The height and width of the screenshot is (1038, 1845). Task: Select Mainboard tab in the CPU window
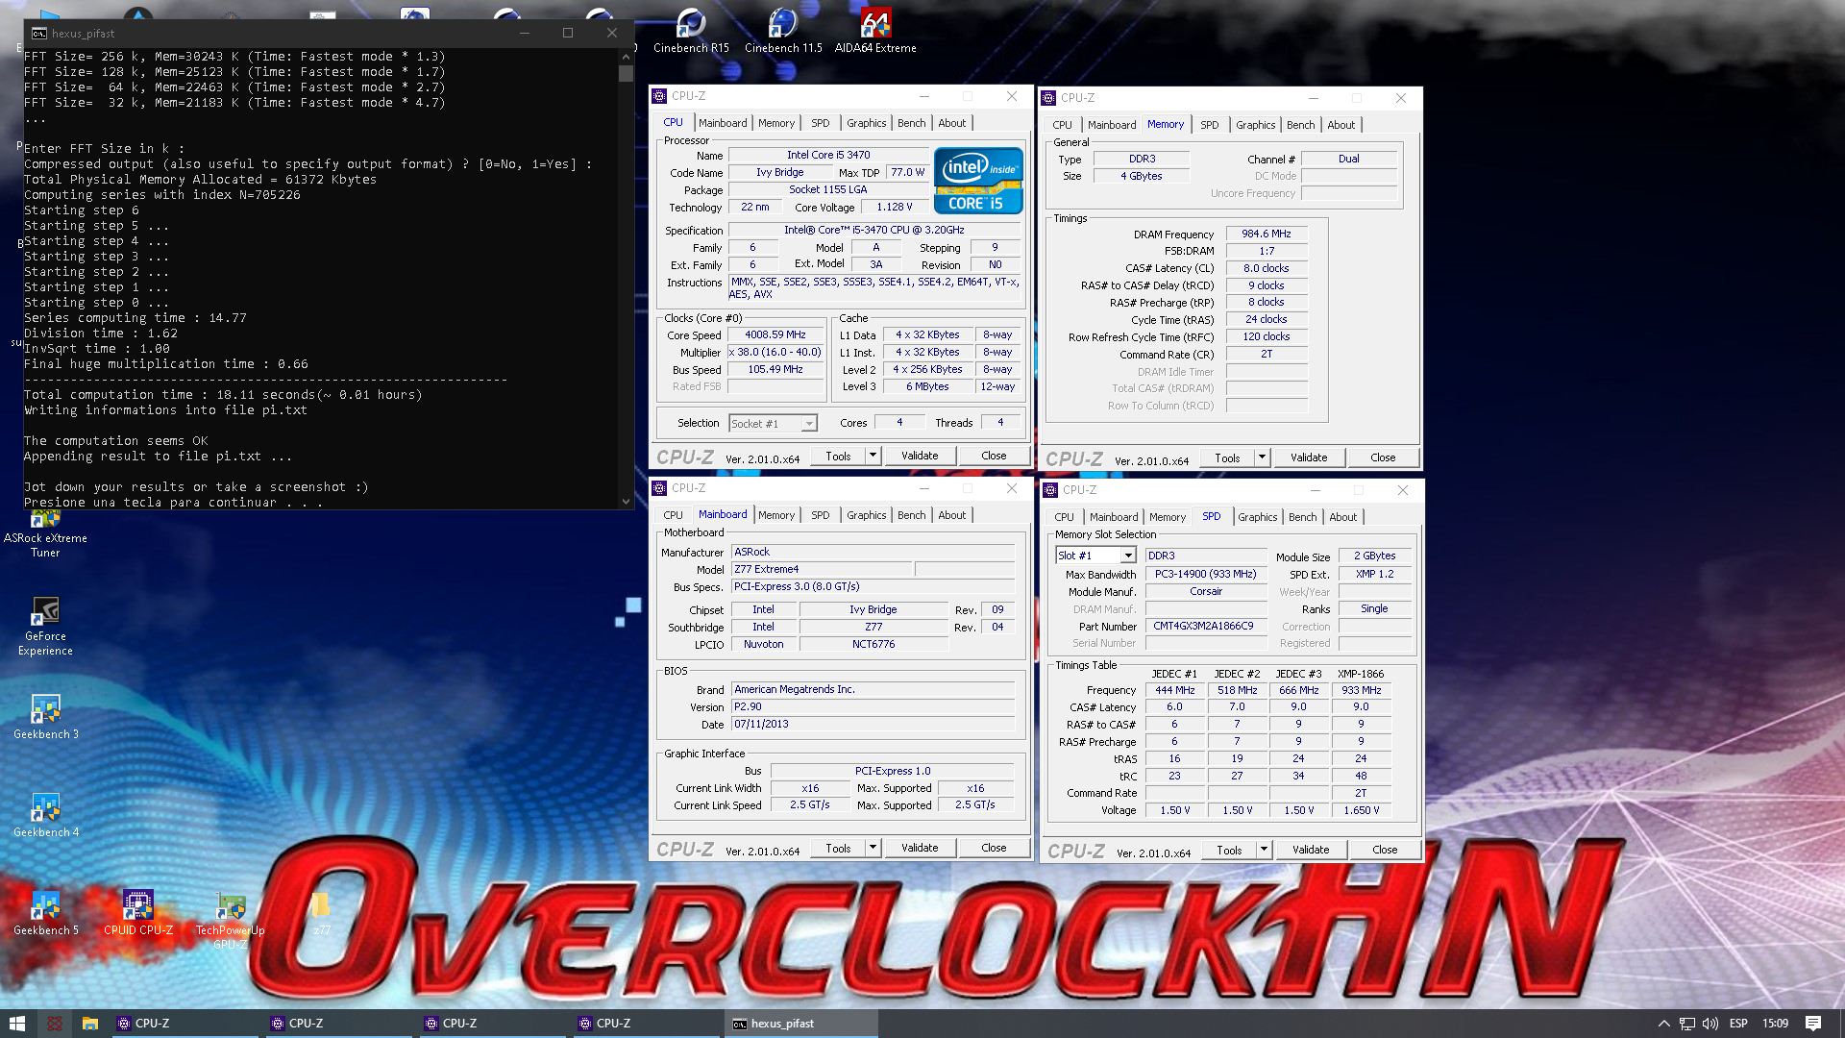pos(723,123)
